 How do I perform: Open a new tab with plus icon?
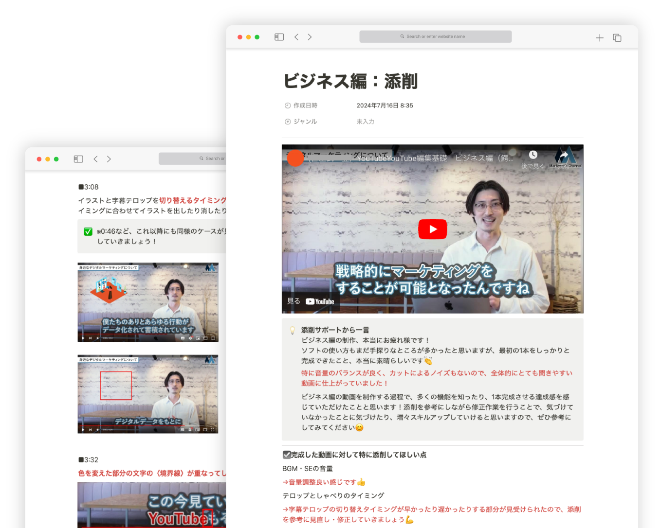[600, 38]
